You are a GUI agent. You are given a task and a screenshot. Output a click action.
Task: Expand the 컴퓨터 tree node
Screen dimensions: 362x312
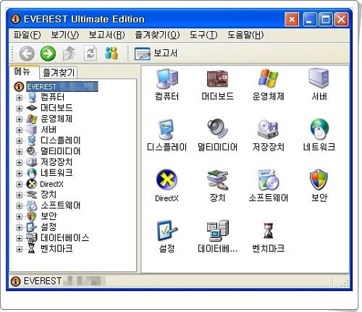19,98
